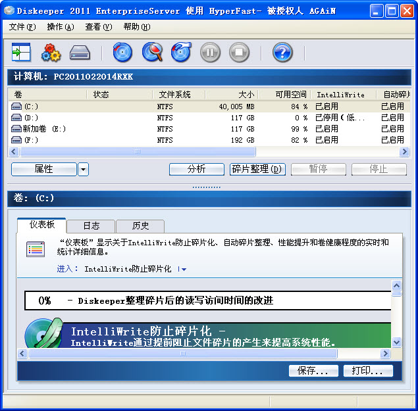Sort by the 卷 column header
Screen dimensions: 418x411
point(47,95)
